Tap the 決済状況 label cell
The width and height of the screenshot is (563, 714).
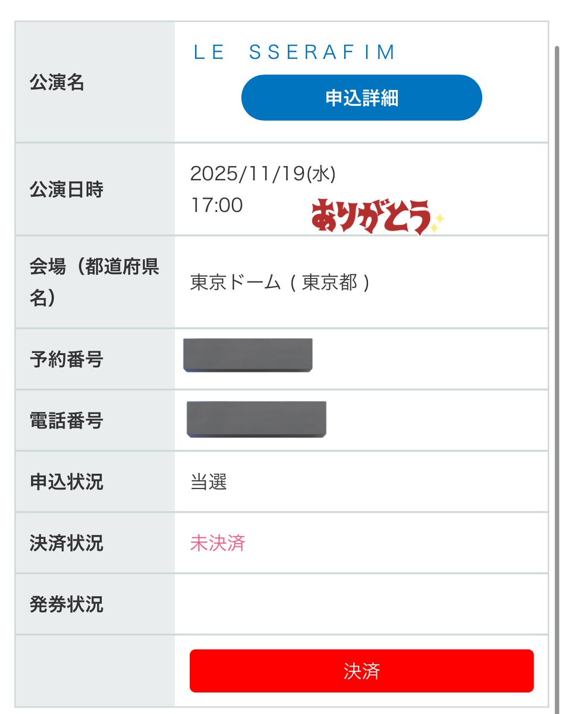click(95, 543)
